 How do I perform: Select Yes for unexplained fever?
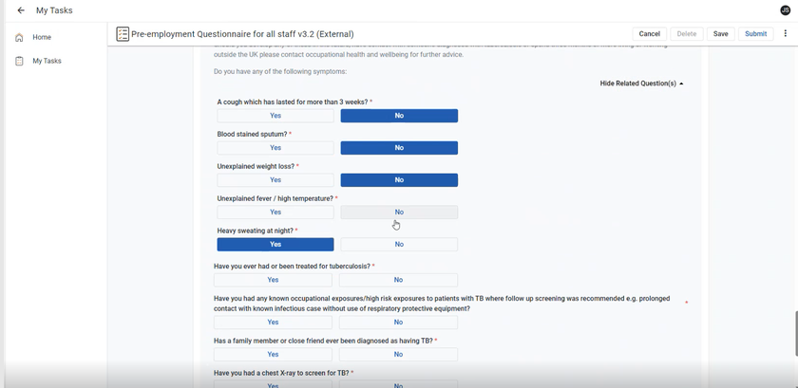pos(275,212)
